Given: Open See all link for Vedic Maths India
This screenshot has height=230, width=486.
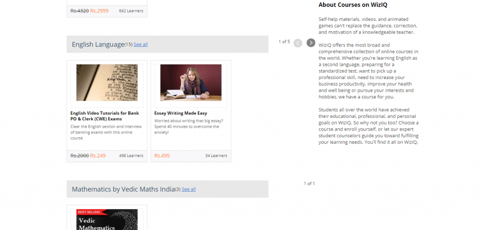Looking at the screenshot, I should (188, 189).
